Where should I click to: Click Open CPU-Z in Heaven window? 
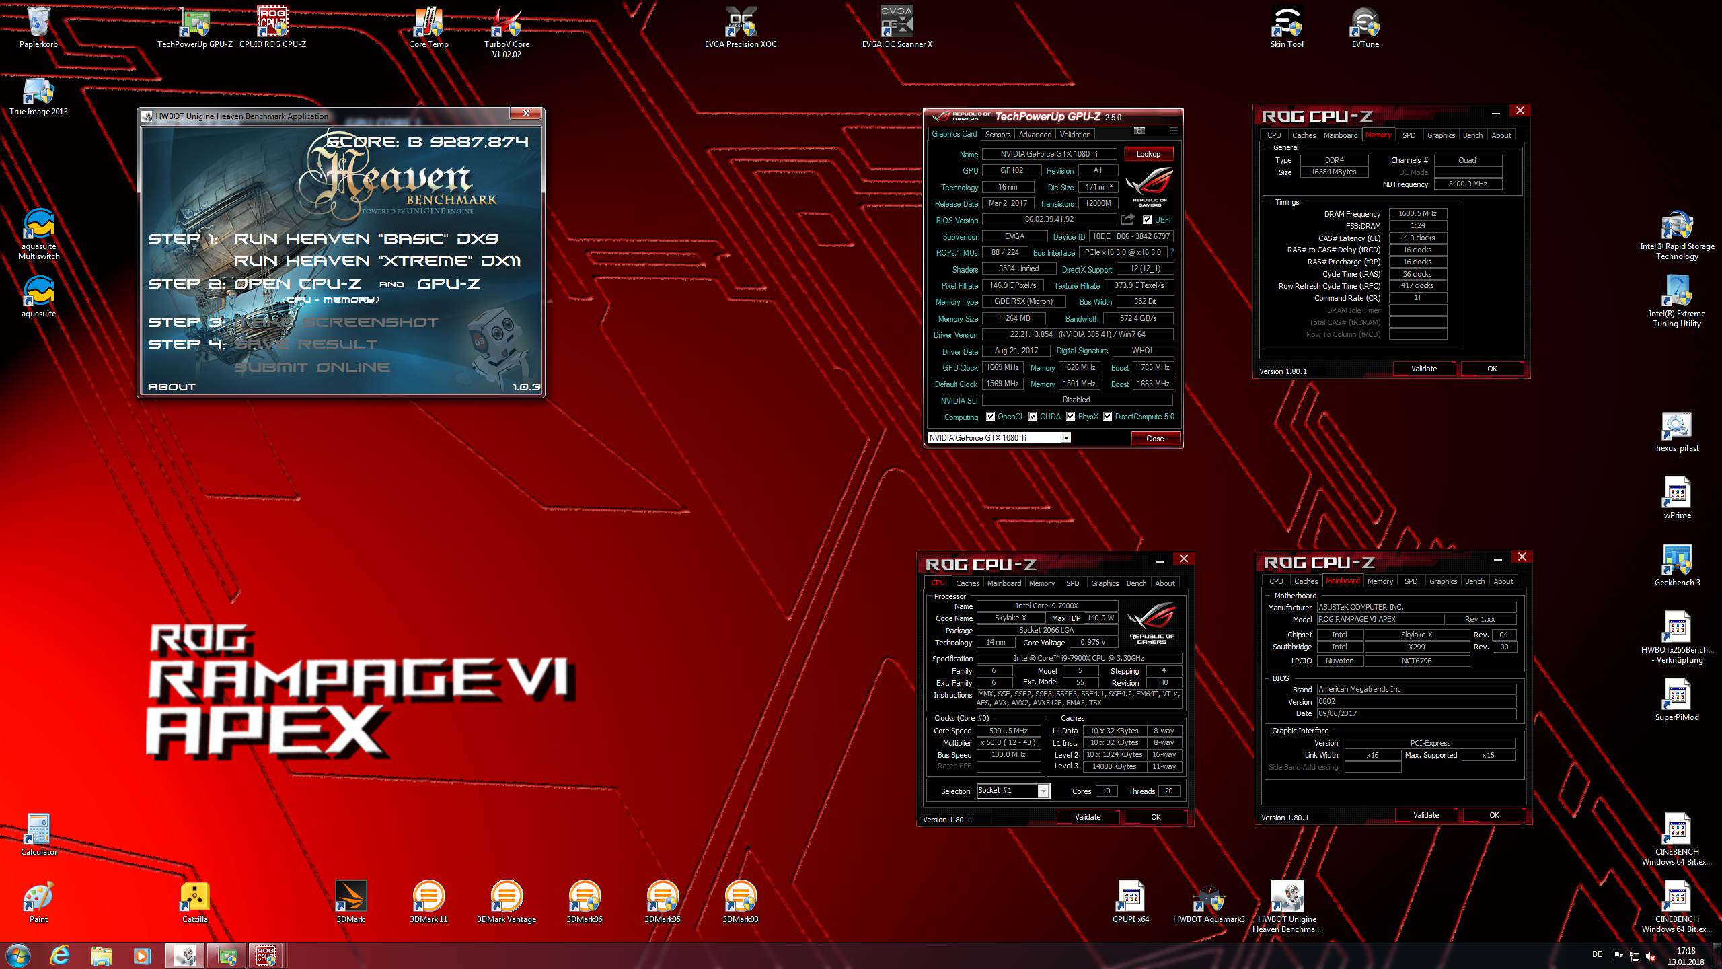(x=297, y=284)
